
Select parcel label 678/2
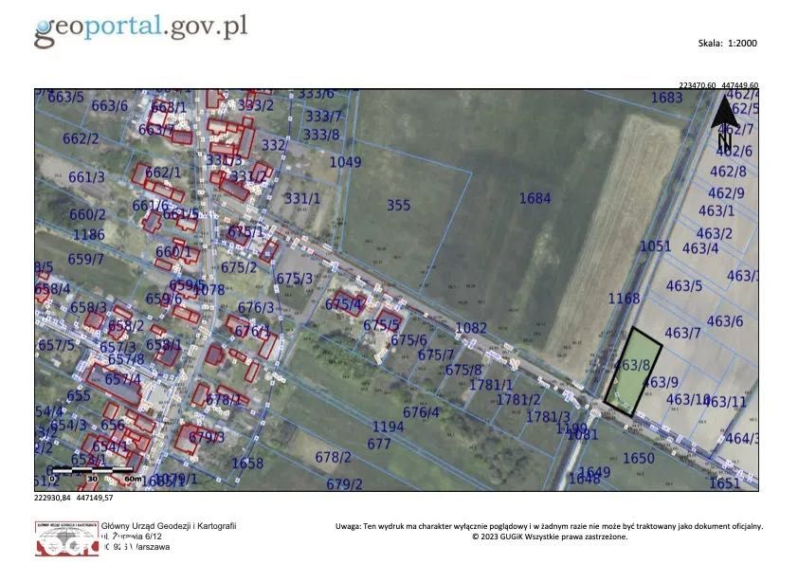tap(333, 458)
